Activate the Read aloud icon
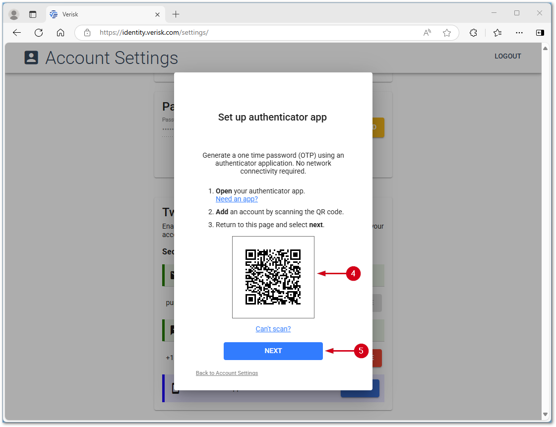556x427 pixels. click(427, 32)
